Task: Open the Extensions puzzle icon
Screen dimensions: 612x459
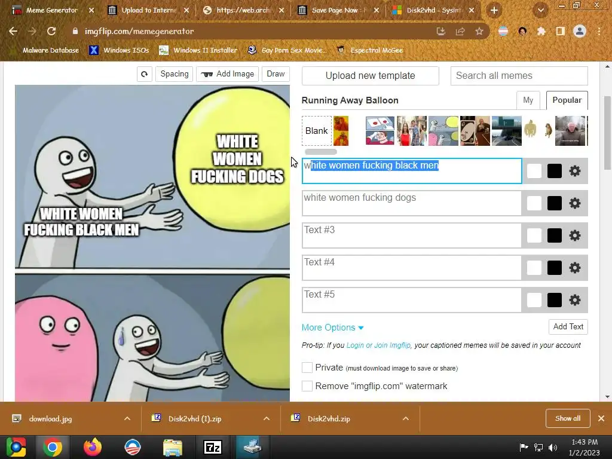Action: click(x=541, y=31)
